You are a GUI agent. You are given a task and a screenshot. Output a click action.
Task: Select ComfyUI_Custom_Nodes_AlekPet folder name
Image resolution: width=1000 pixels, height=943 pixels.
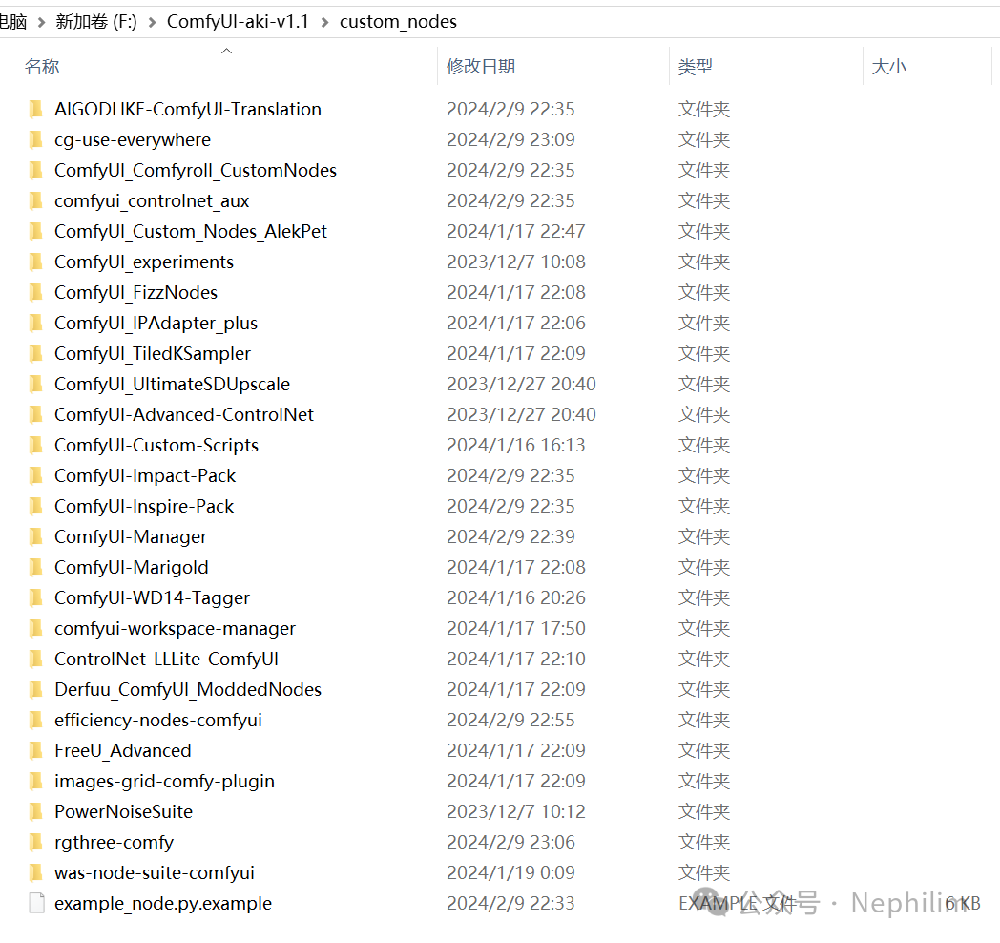191,232
